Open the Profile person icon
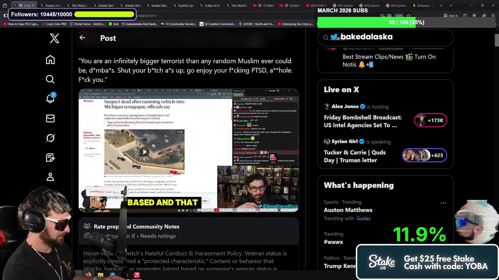 [50, 177]
